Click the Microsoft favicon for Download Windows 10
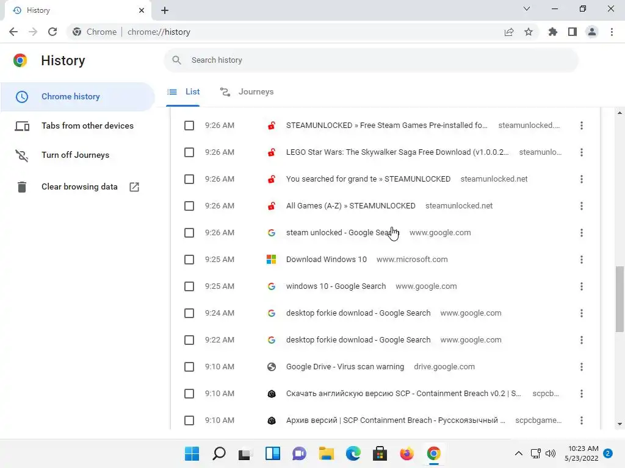Screen dimensions: 625x468 click(x=272, y=260)
